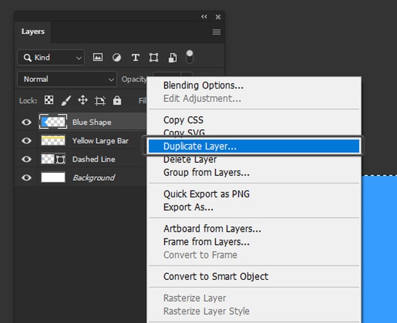The image size is (397, 323).
Task: Lock transparent pixels
Action: [49, 100]
